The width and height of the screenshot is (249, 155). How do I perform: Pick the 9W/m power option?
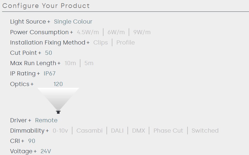[142, 32]
